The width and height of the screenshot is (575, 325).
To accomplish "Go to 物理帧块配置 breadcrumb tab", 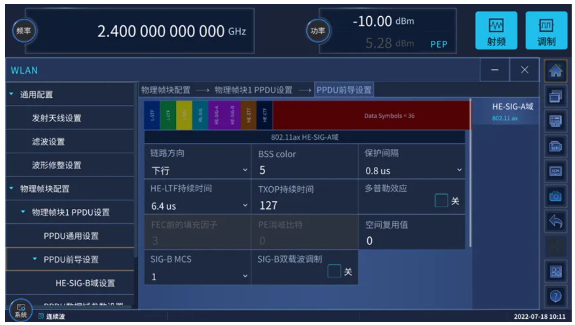I will [x=166, y=90].
